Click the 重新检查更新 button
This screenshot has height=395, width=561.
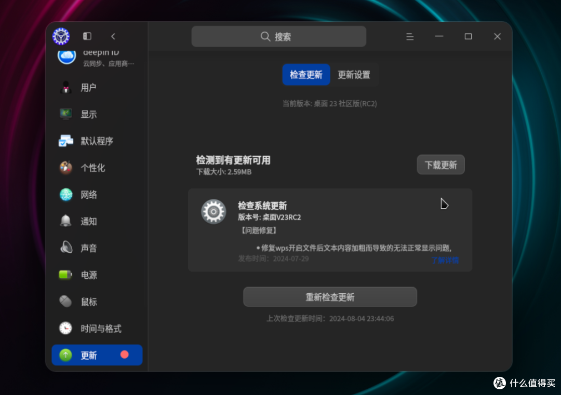click(330, 297)
